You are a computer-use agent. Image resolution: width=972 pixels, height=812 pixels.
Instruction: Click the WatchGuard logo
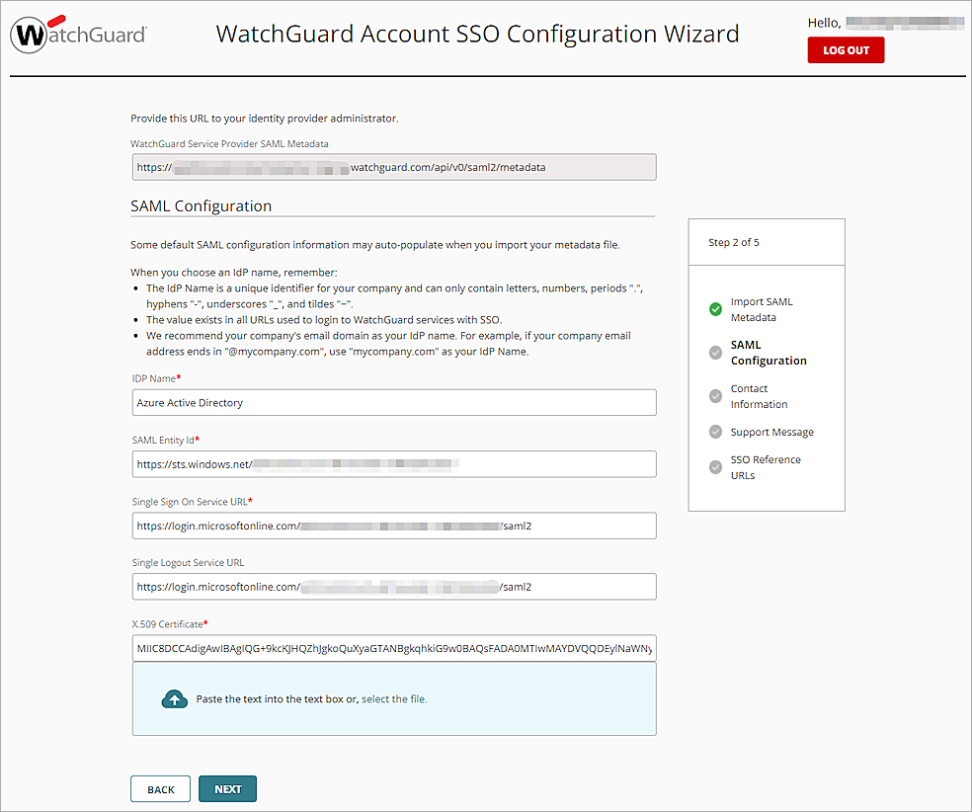click(x=77, y=33)
